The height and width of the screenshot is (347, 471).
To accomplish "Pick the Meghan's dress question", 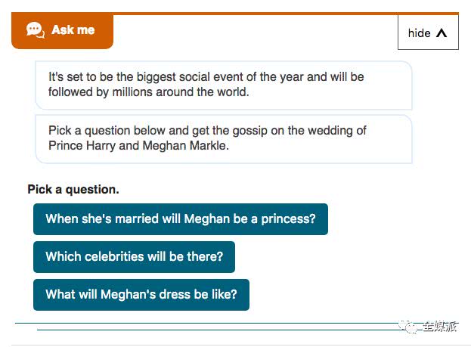I will 141,295.
